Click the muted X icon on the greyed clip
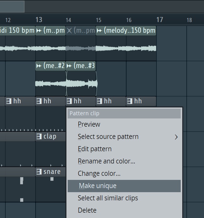The image size is (204, 218). (69, 31)
